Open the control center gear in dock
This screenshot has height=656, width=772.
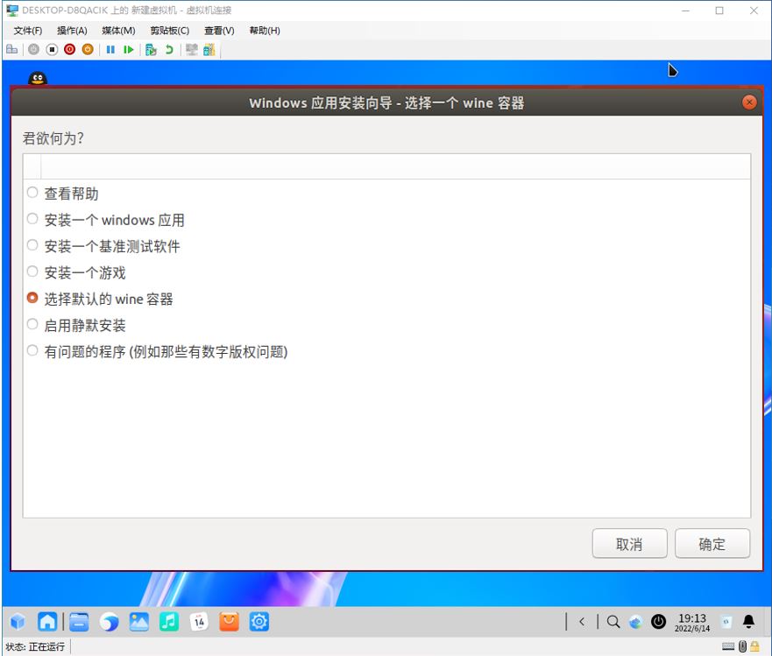pos(259,621)
